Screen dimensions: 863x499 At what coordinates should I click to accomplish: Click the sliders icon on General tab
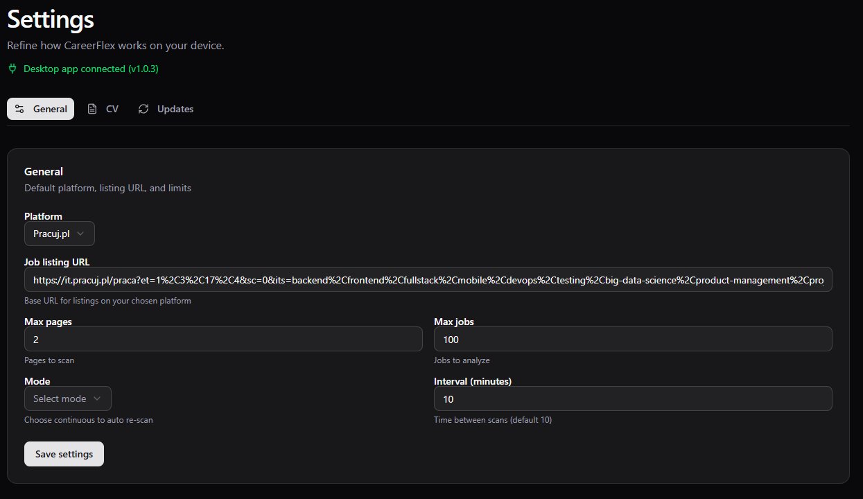pos(19,109)
